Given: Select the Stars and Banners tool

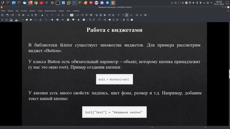Looking at the screenshot, I should coord(78,20).
